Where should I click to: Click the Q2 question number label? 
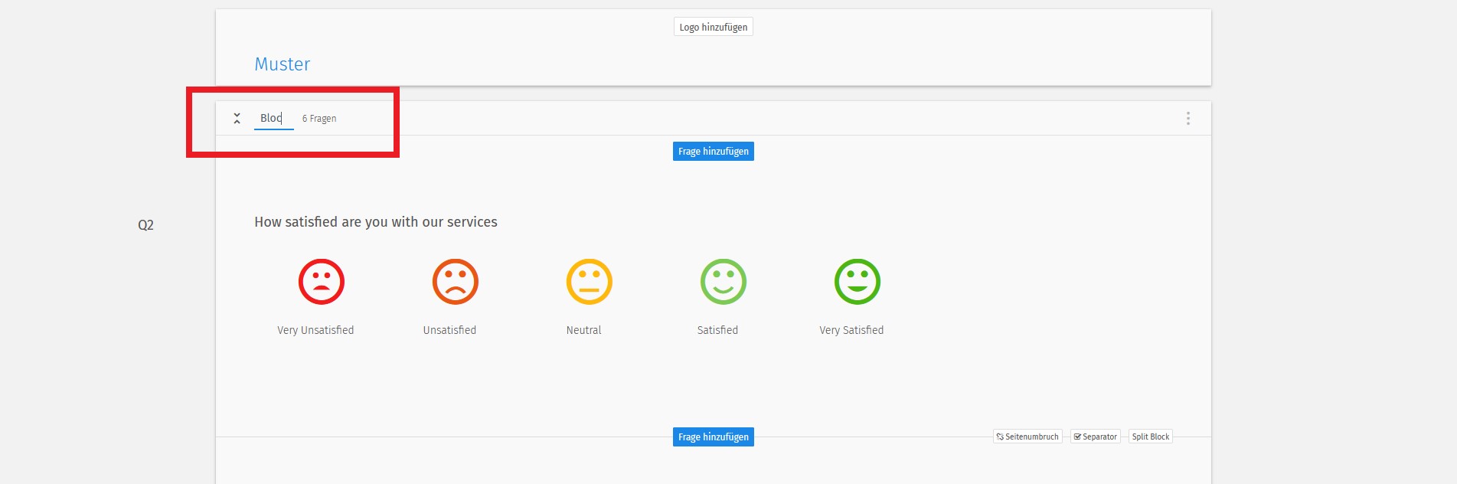(x=145, y=225)
